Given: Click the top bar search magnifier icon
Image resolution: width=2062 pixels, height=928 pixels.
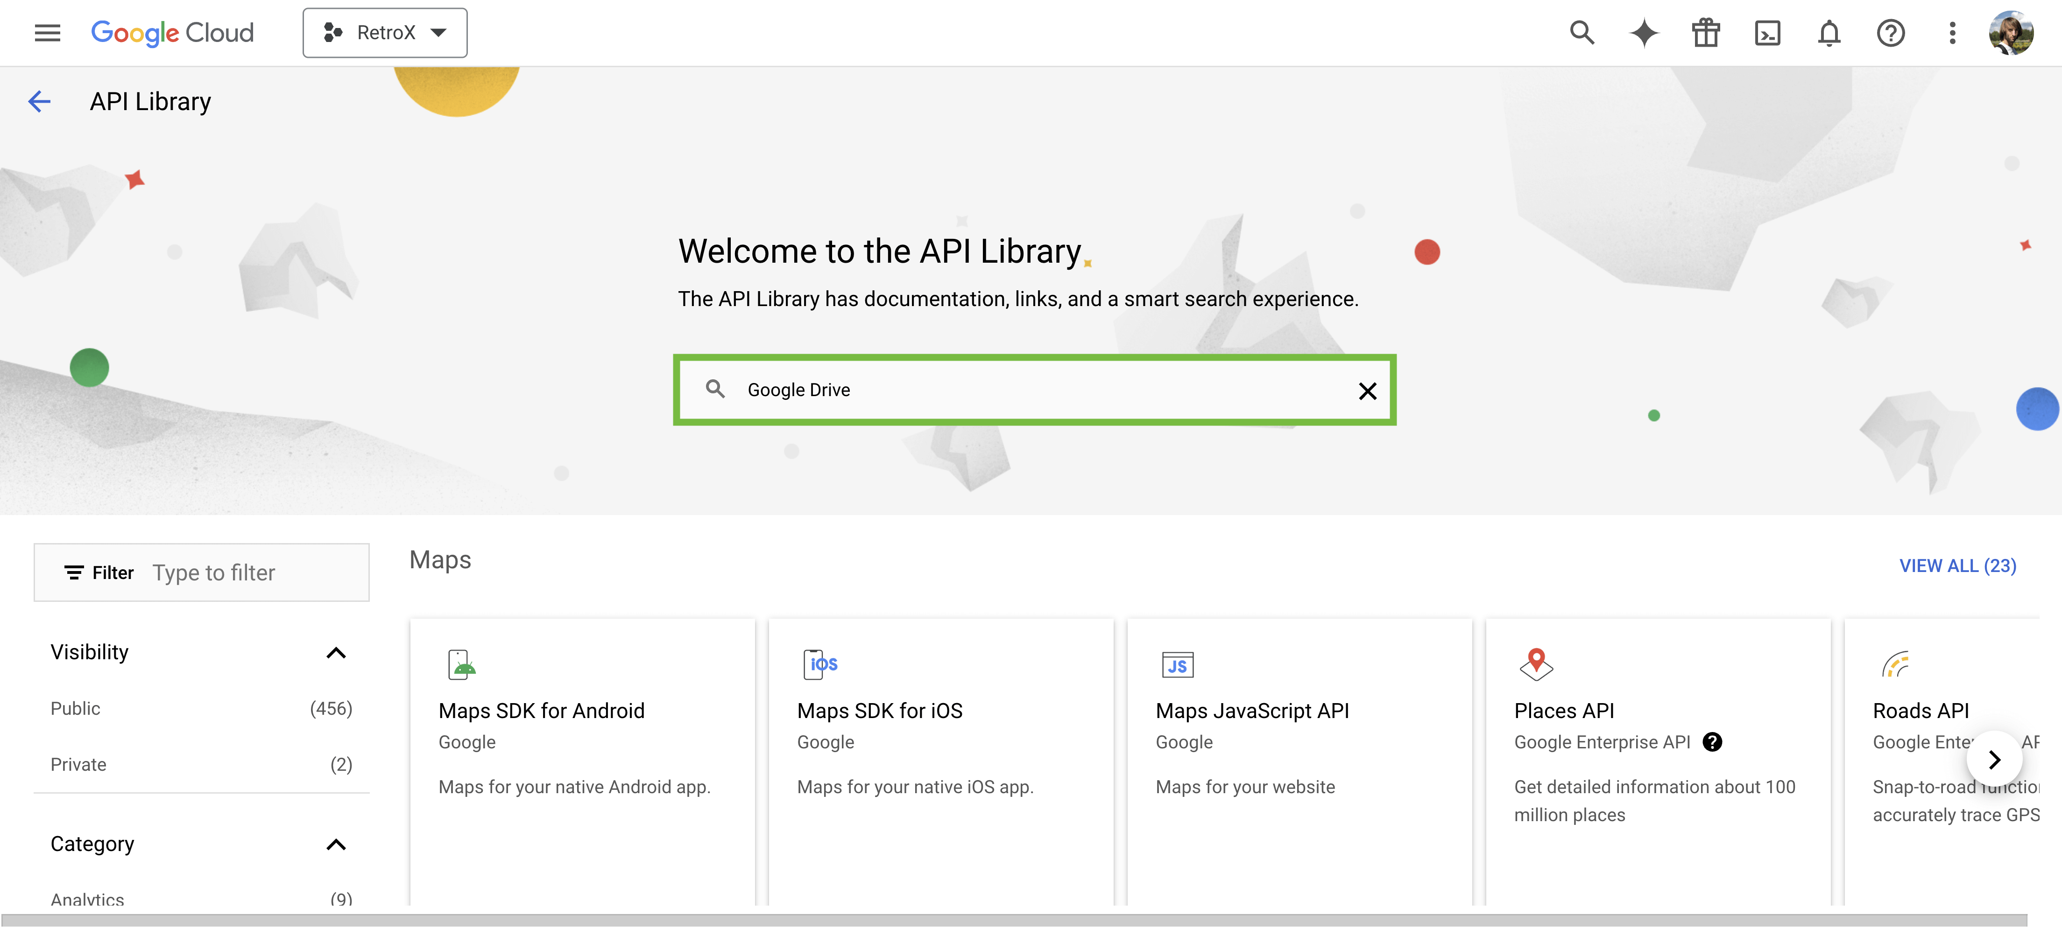Looking at the screenshot, I should [1582, 33].
